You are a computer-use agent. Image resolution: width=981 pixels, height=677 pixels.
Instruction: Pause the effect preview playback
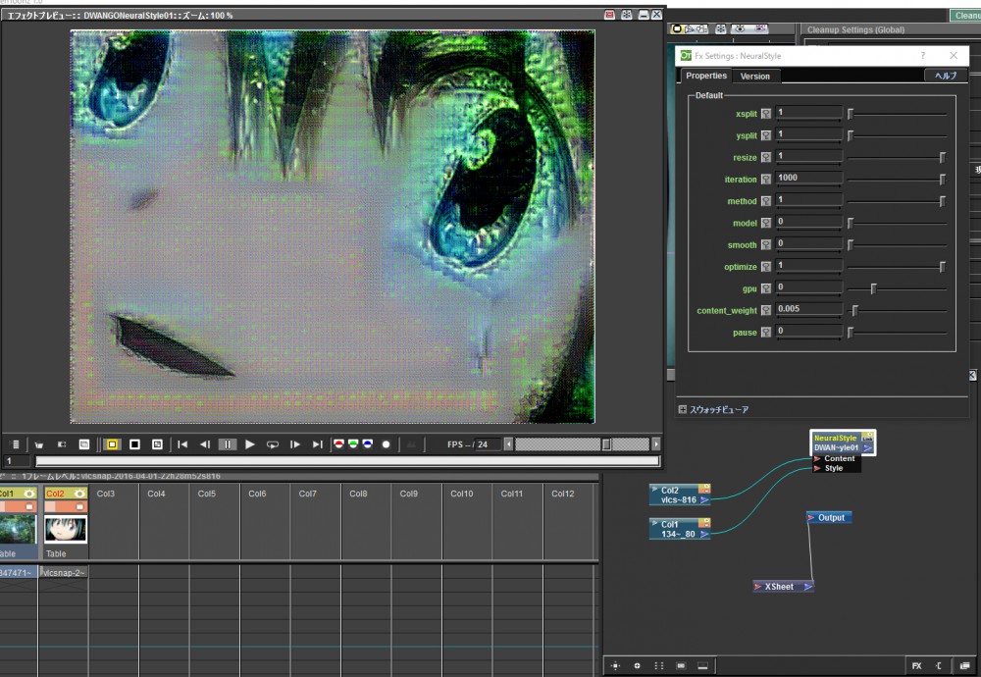point(228,444)
